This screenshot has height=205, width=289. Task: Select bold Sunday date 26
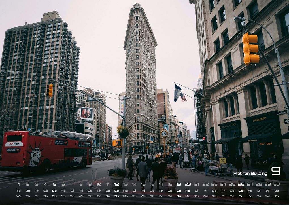pos(241,184)
